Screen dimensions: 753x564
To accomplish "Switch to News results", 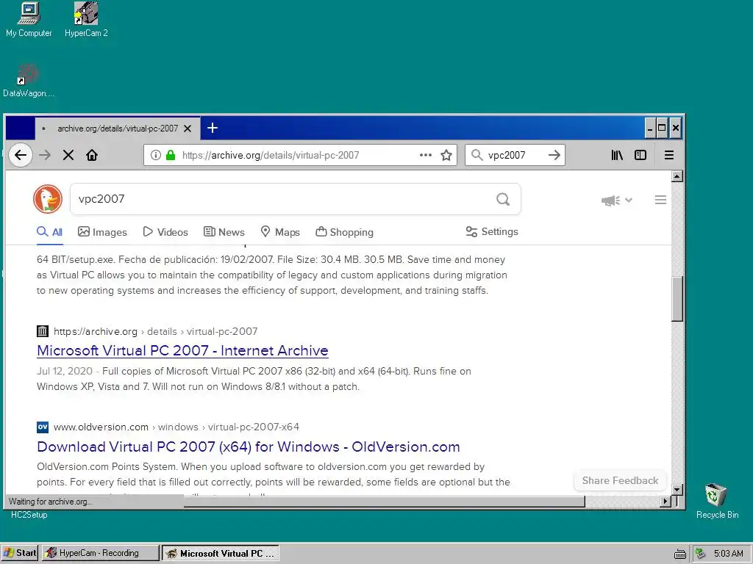I will click(x=224, y=232).
